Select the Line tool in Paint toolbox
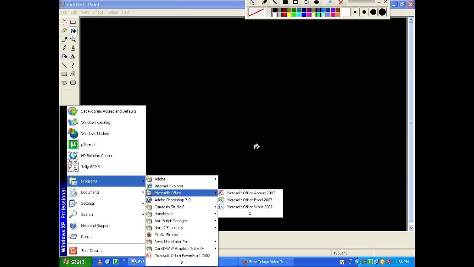Image resolution: width=474 pixels, height=267 pixels. pyautogui.click(x=64, y=65)
